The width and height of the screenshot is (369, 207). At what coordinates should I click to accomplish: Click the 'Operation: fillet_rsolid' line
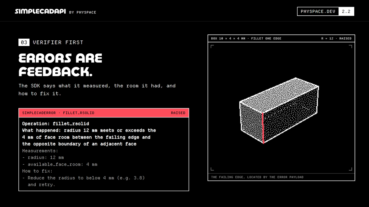click(56, 124)
